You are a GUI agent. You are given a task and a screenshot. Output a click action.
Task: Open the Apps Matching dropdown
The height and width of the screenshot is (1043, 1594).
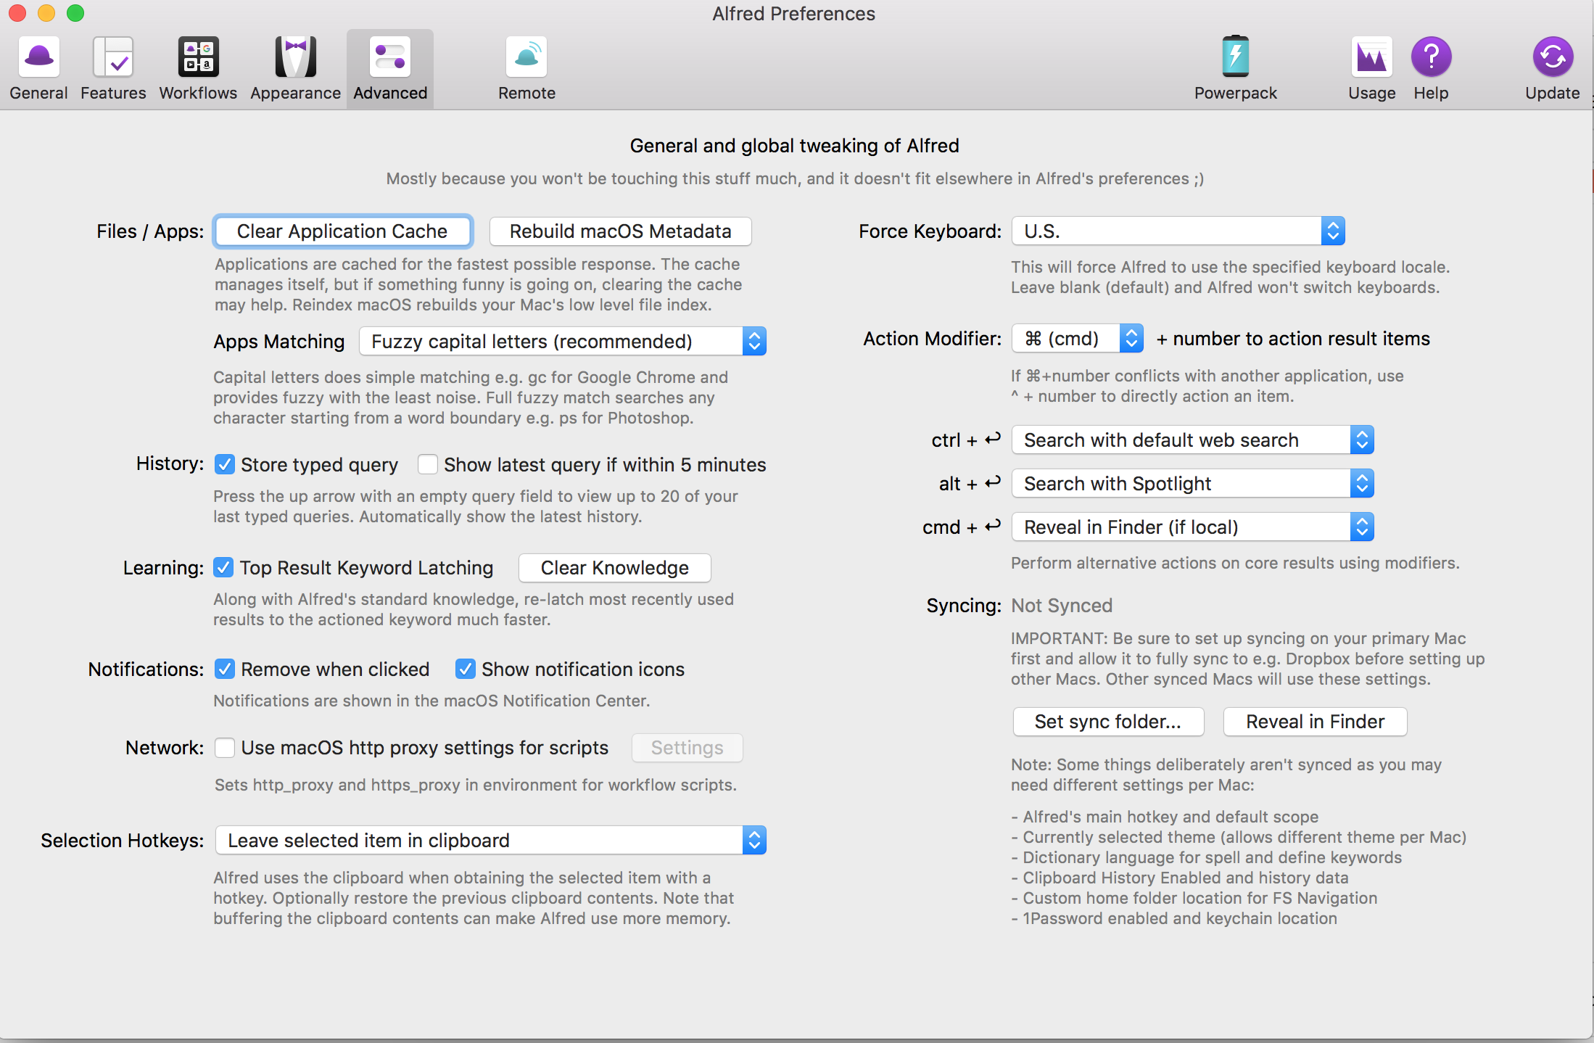click(x=563, y=341)
